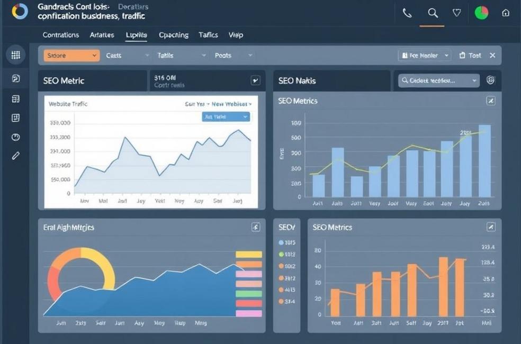Viewport: 521px width, 344px height.
Task: Expand the orange Store filter dropdown
Action: coord(71,55)
